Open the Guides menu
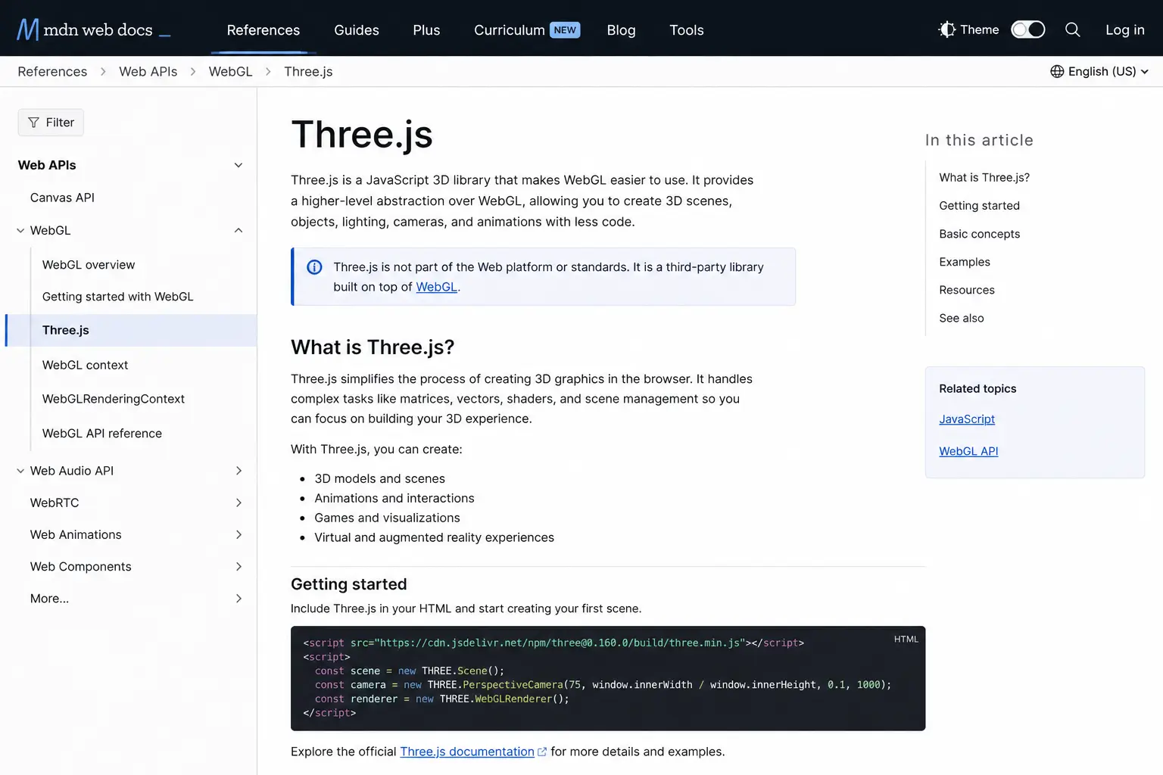The width and height of the screenshot is (1163, 775). 357,30
